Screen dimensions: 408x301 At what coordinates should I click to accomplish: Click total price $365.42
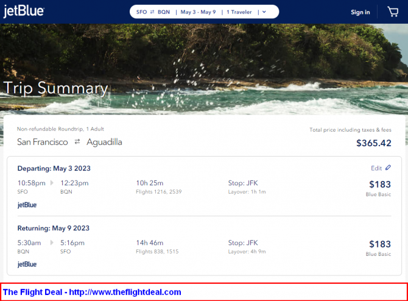(x=374, y=143)
